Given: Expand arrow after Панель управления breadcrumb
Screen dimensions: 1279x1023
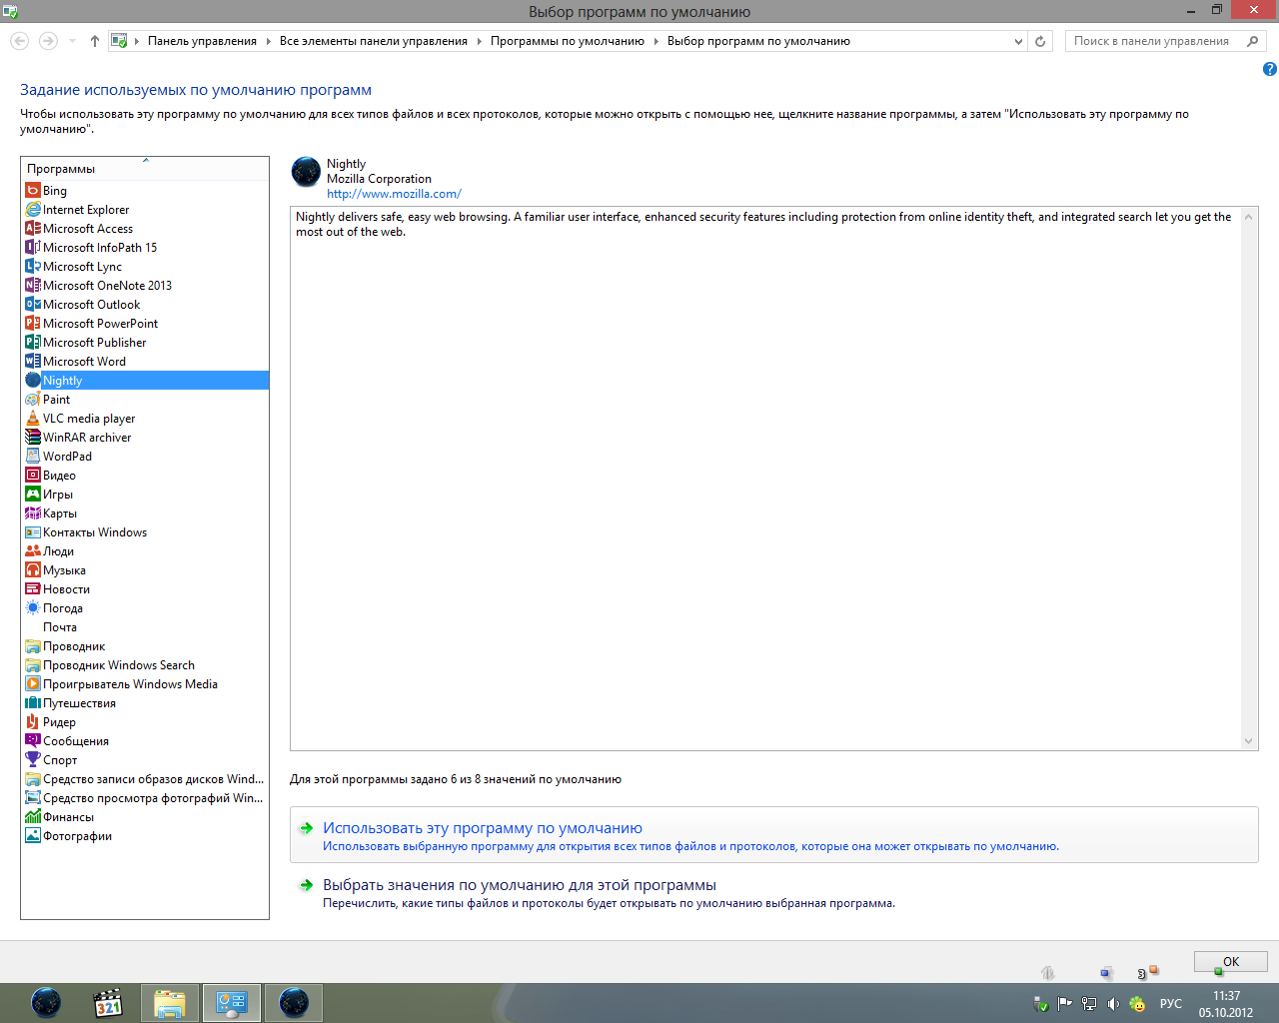Looking at the screenshot, I should (269, 41).
